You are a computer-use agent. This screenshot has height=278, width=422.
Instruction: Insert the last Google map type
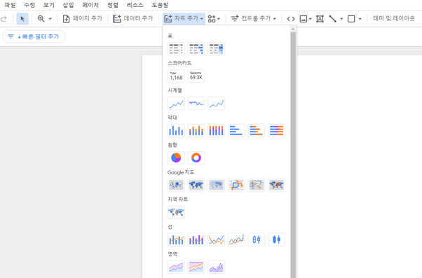pyautogui.click(x=276, y=186)
